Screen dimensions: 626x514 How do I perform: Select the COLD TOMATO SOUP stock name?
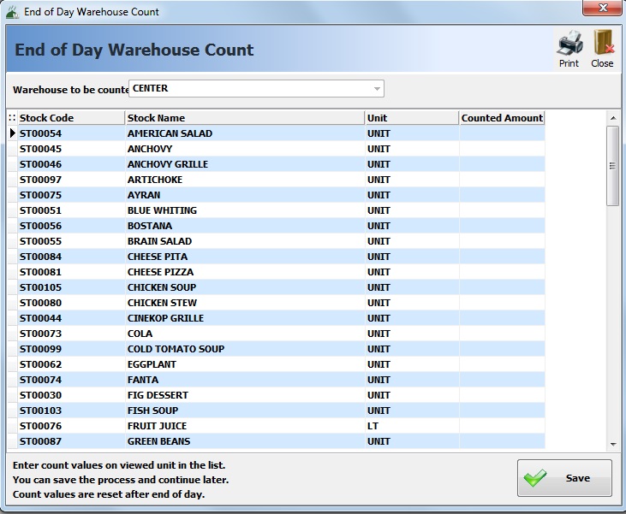click(x=176, y=349)
